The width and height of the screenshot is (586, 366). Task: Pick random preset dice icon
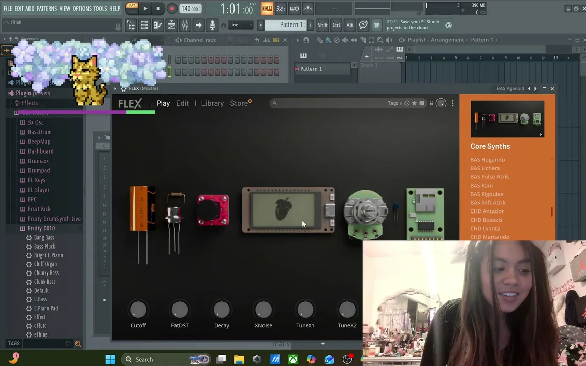[x=422, y=103]
